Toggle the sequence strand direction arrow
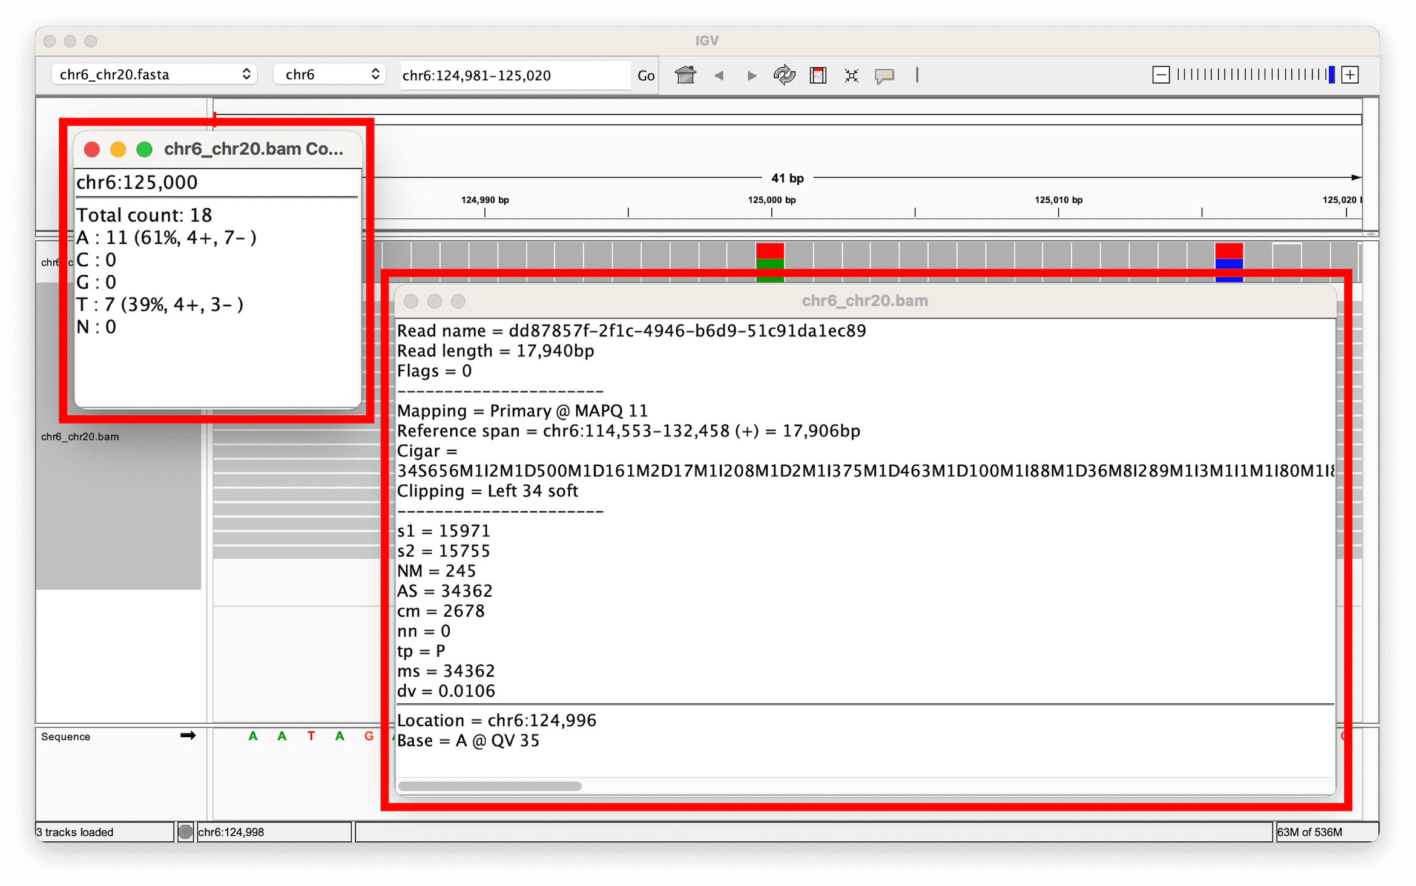Viewport: 1416px width, 886px height. point(188,736)
